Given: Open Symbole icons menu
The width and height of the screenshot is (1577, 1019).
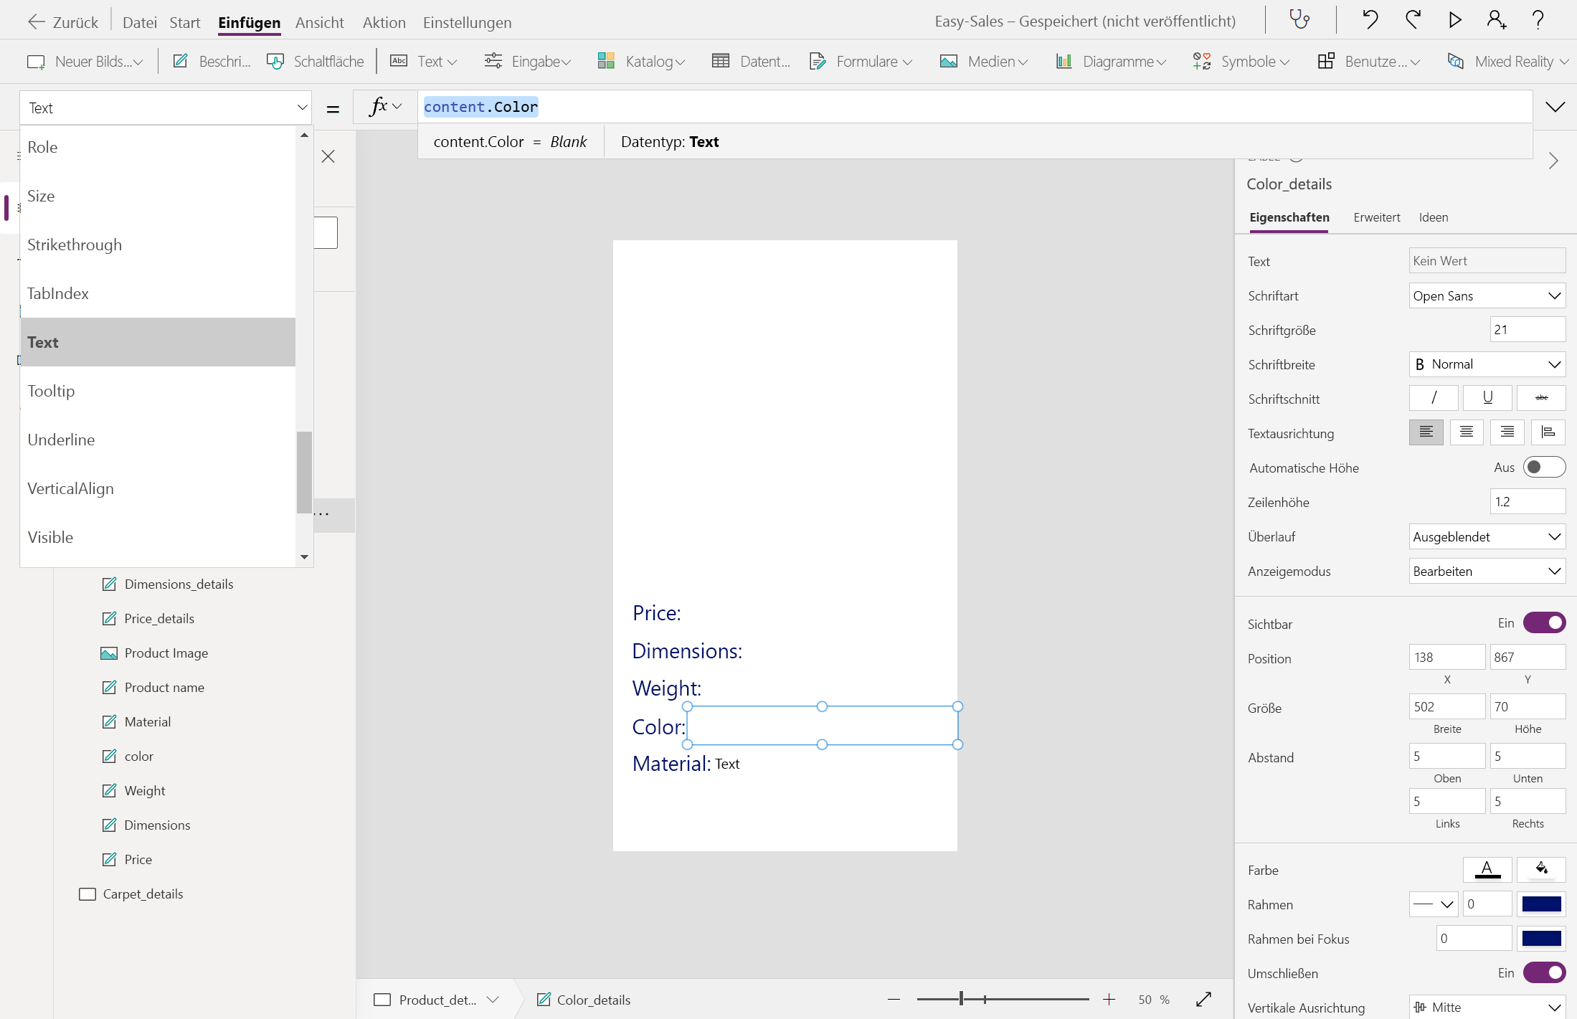Looking at the screenshot, I should click(1241, 62).
